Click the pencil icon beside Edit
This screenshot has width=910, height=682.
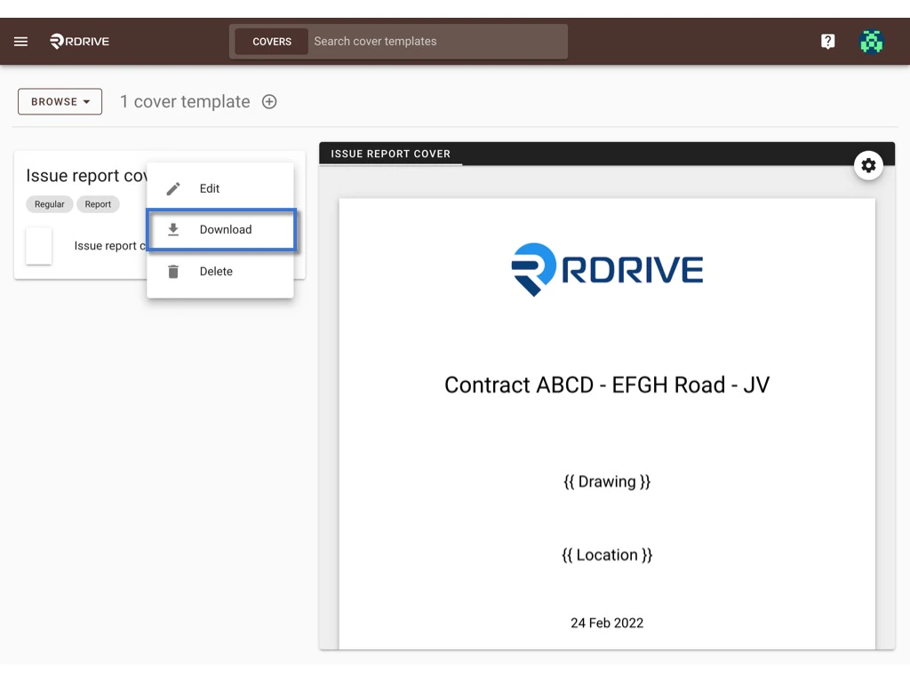[x=173, y=188]
